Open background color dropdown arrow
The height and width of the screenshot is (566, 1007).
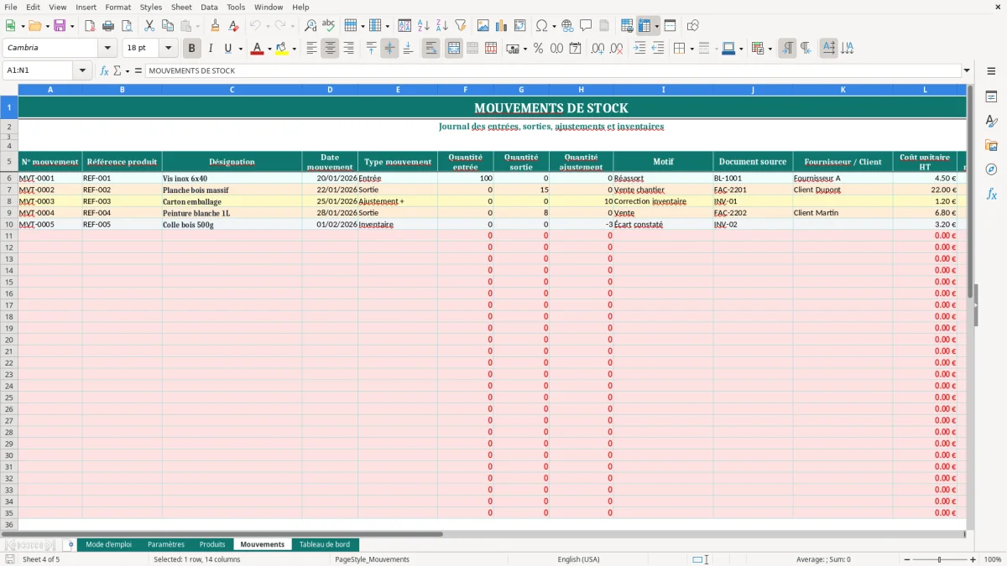(294, 49)
